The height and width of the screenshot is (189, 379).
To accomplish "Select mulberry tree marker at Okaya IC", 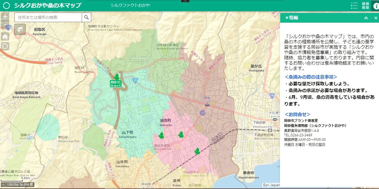I will [117, 77].
